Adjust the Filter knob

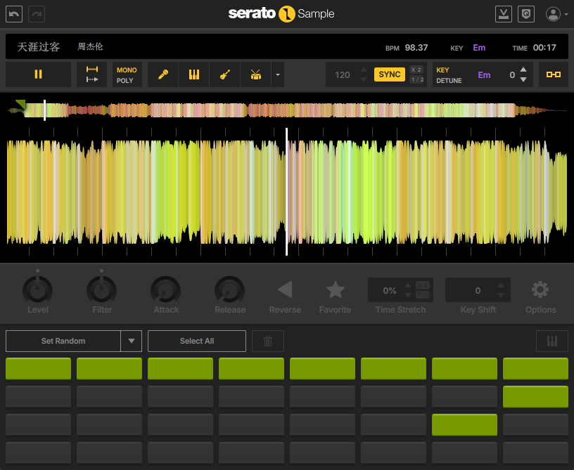pos(102,290)
